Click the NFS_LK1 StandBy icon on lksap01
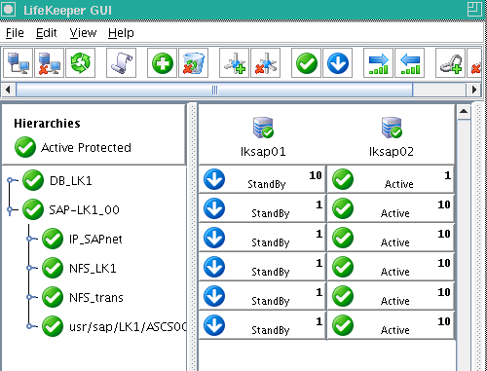This screenshot has height=371, width=487. [214, 267]
